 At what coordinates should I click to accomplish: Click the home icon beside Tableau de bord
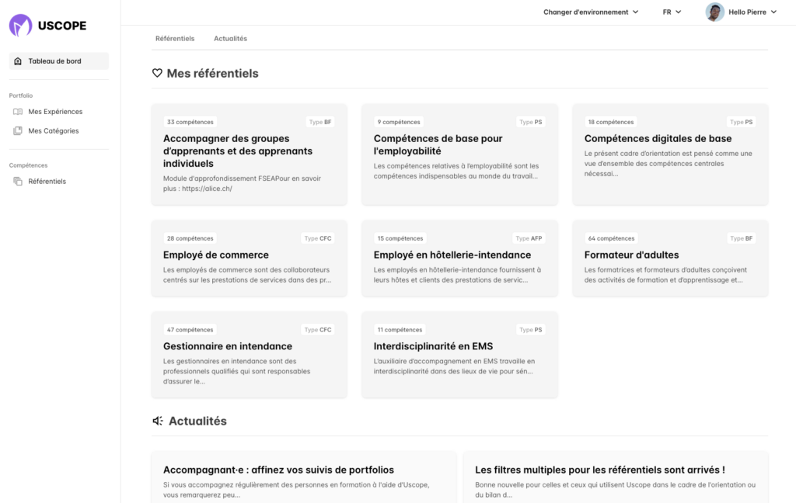[18, 61]
